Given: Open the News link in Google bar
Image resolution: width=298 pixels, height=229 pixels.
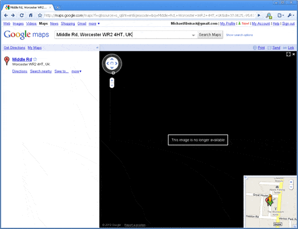Looking at the screenshot, I should pos(54,23).
